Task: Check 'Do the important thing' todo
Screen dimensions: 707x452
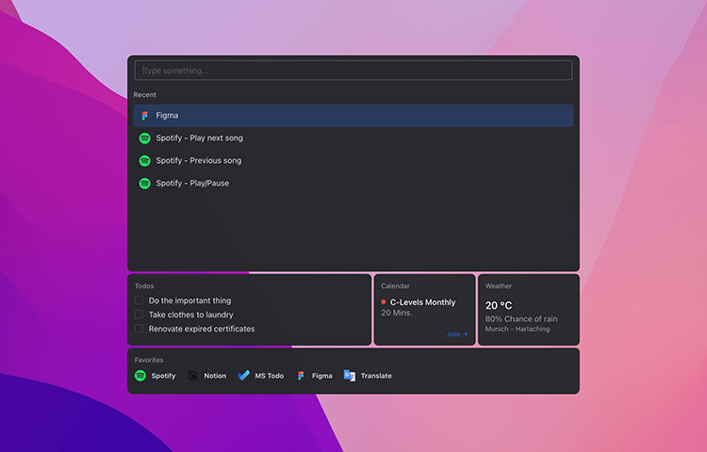Action: pyautogui.click(x=139, y=300)
